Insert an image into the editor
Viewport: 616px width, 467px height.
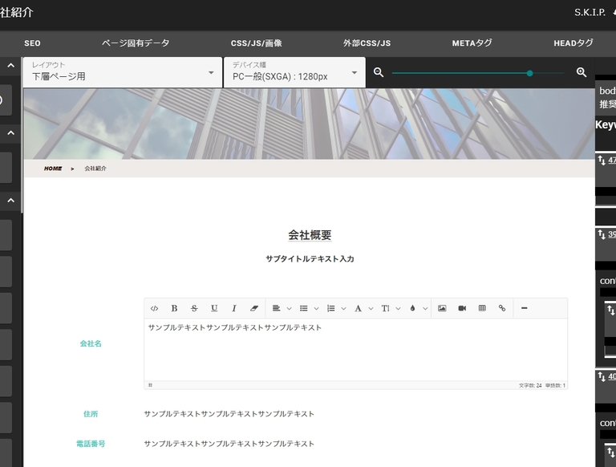442,308
